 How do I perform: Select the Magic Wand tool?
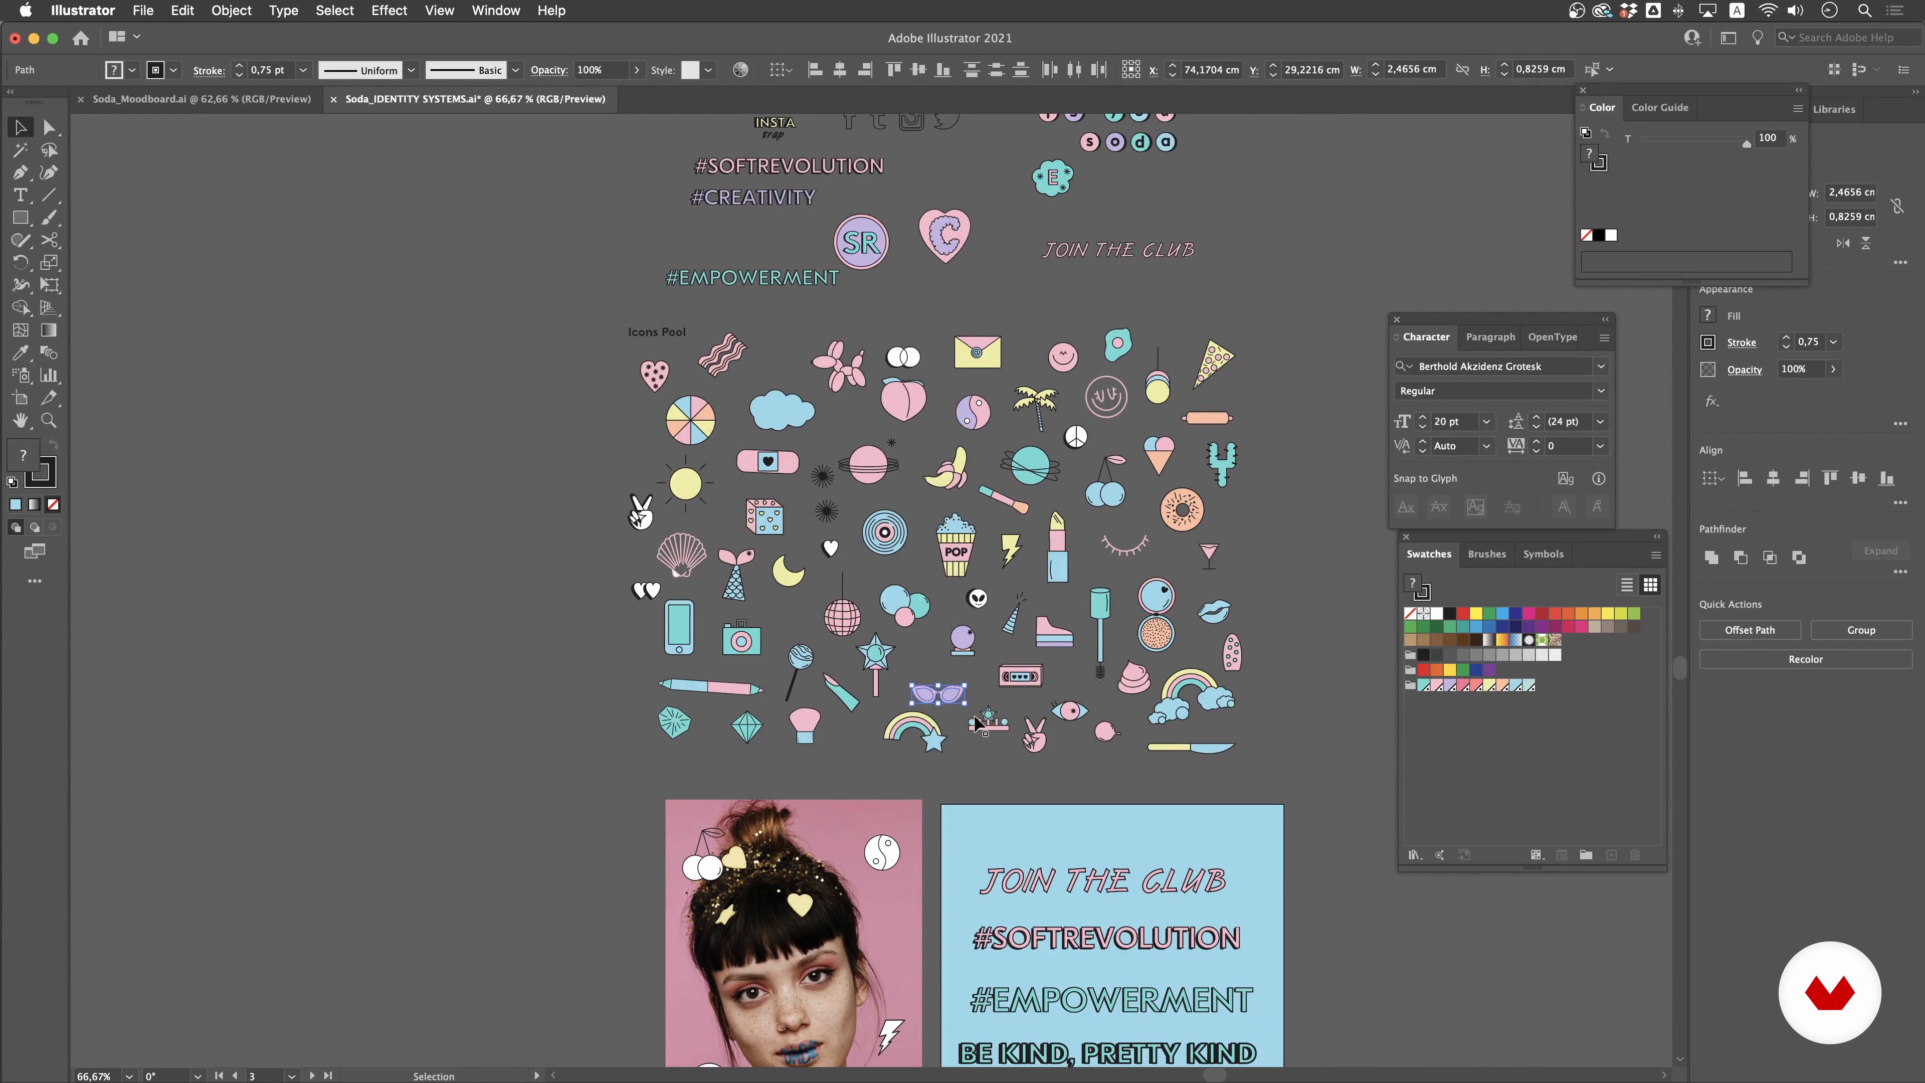pos(20,150)
